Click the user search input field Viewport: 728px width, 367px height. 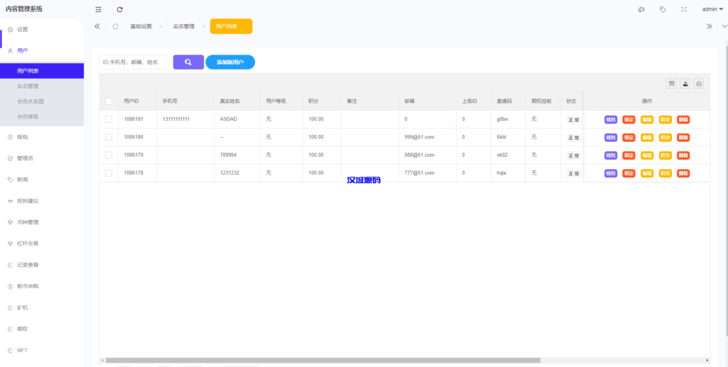[133, 62]
